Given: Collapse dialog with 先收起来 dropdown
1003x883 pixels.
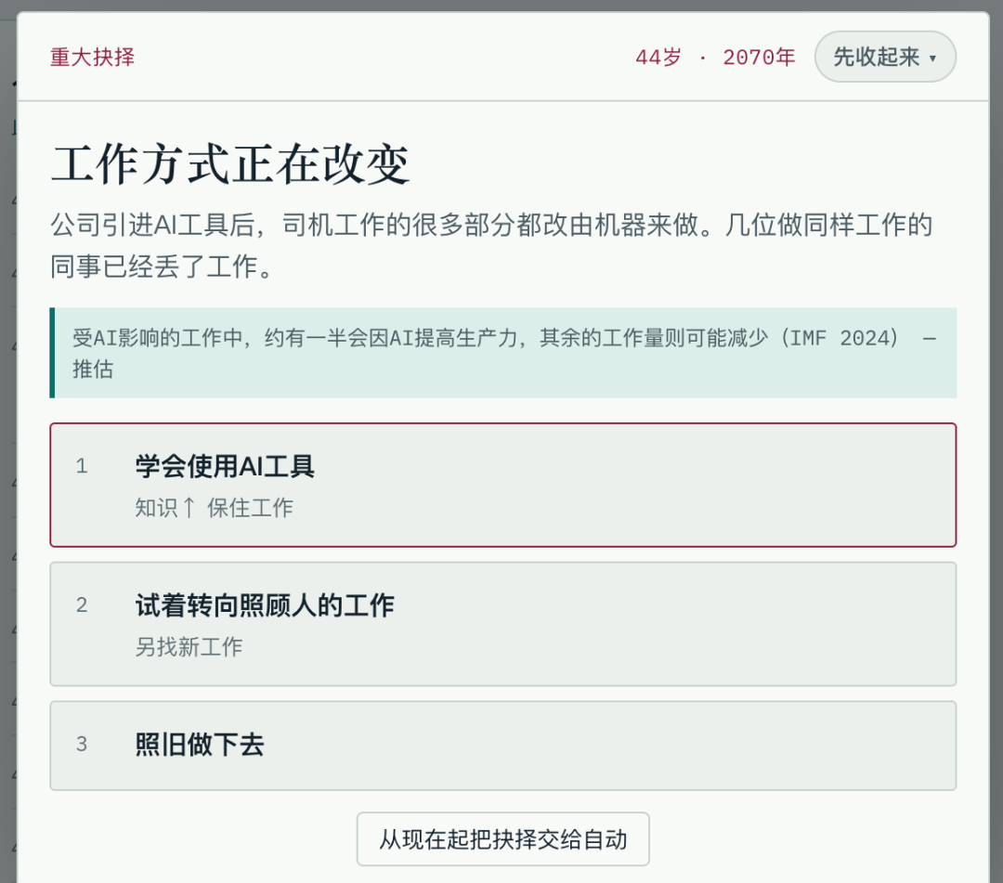Looking at the screenshot, I should pyautogui.click(x=885, y=57).
